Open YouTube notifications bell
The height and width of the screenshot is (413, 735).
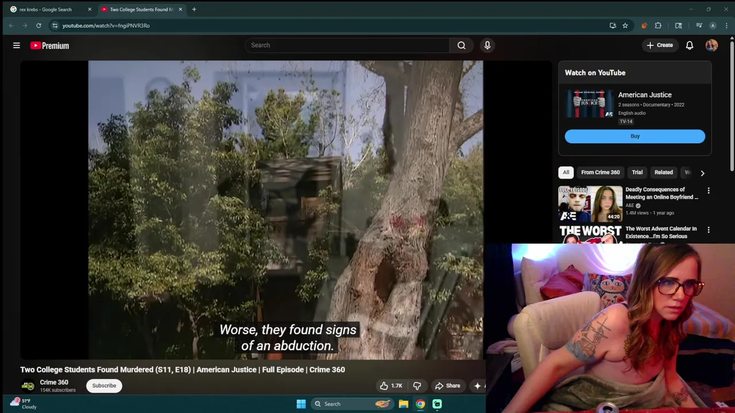click(690, 45)
